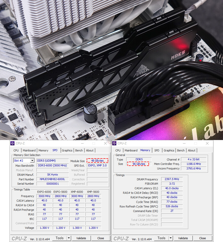Select the About tab in the left window
Screen dimensions: 223x242
pyautogui.click(x=90, y=150)
